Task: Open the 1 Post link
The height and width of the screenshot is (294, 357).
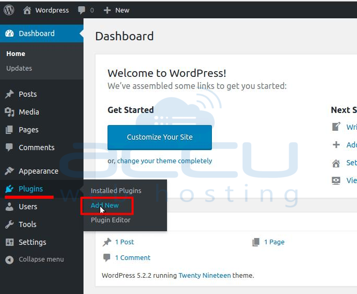Action: pos(124,242)
